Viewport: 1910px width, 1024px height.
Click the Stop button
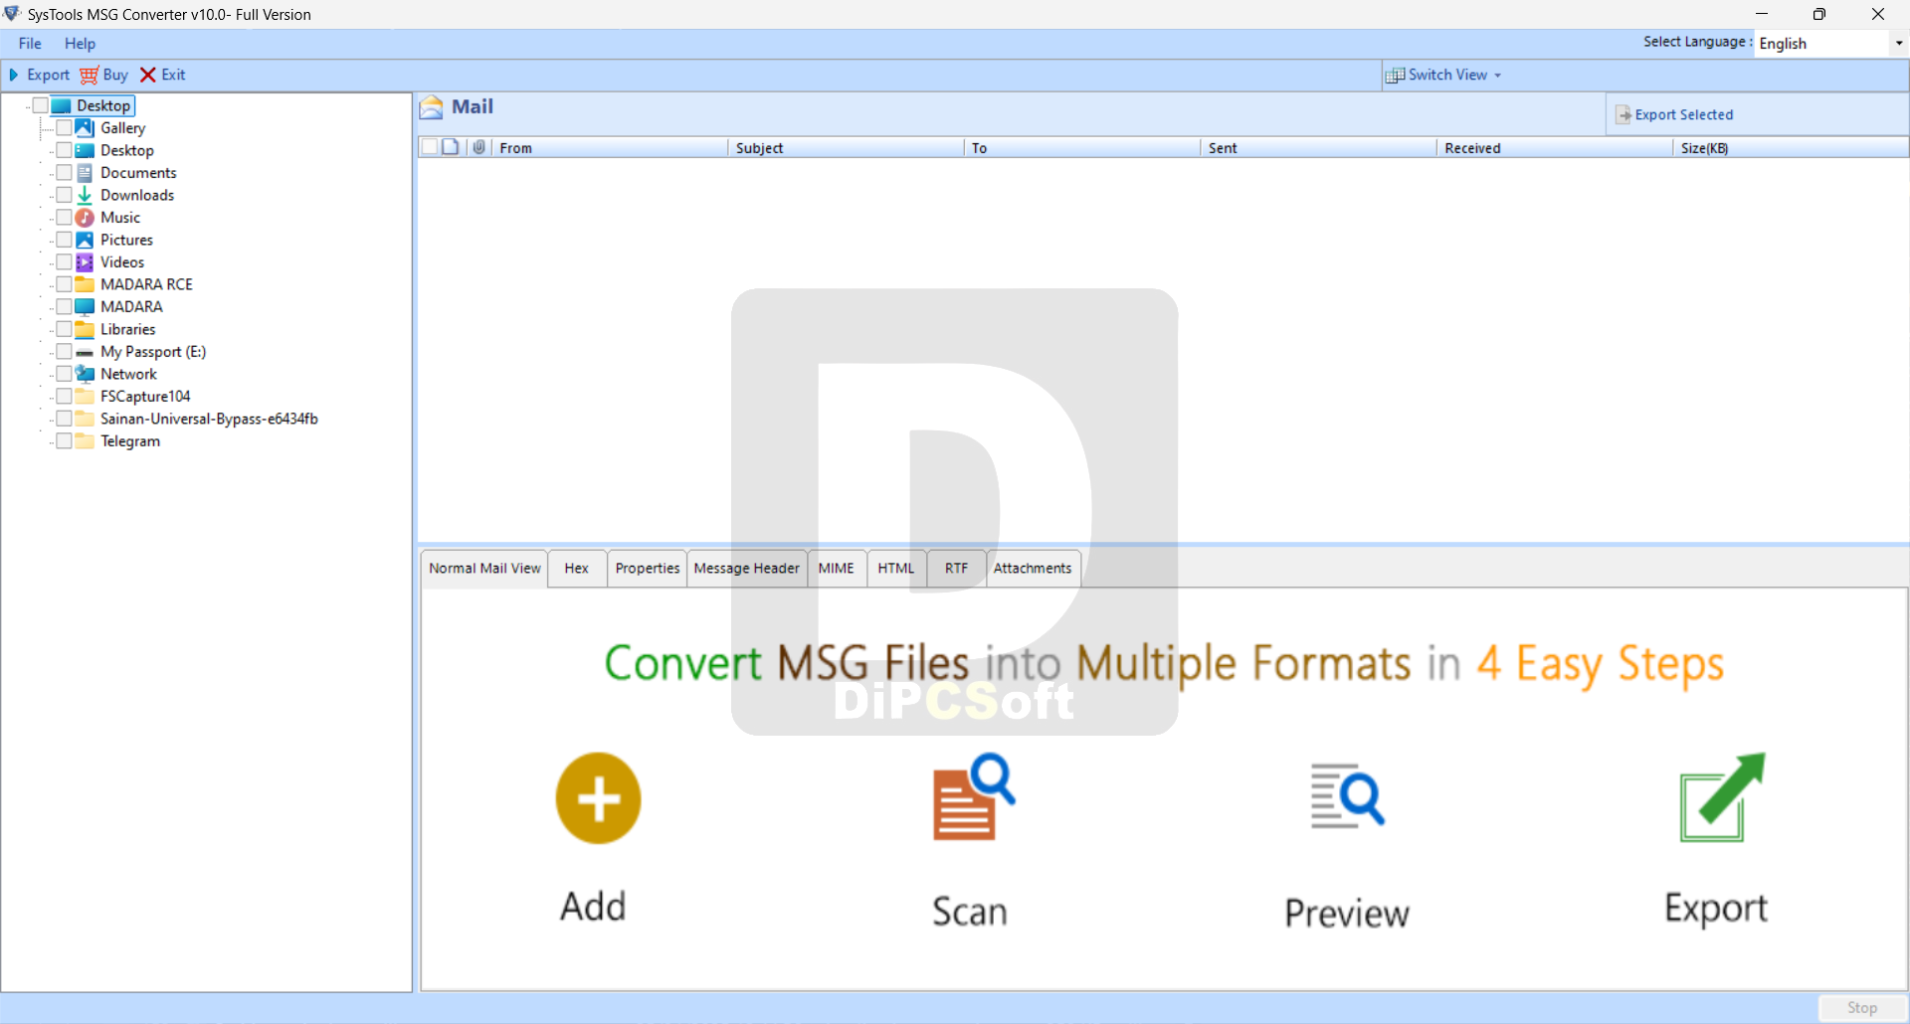point(1862,1008)
